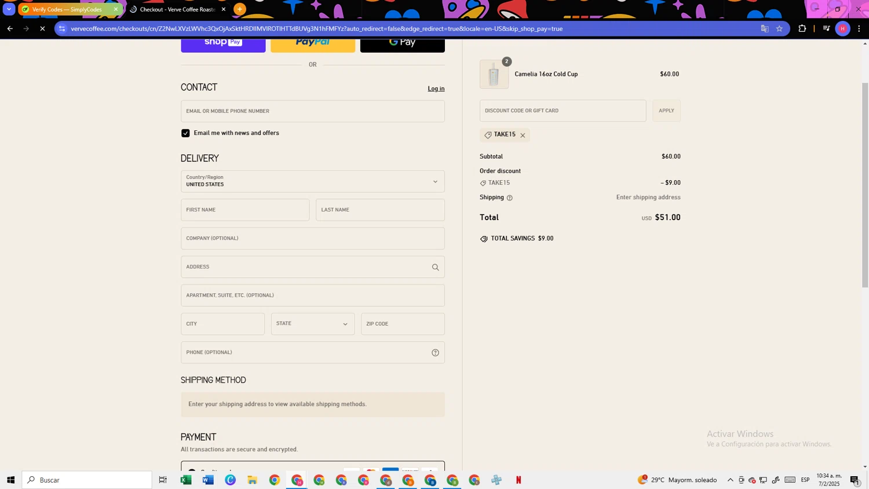
Task: Open the Microsoft Edge-like blue taskbar icon
Action: (x=230, y=480)
